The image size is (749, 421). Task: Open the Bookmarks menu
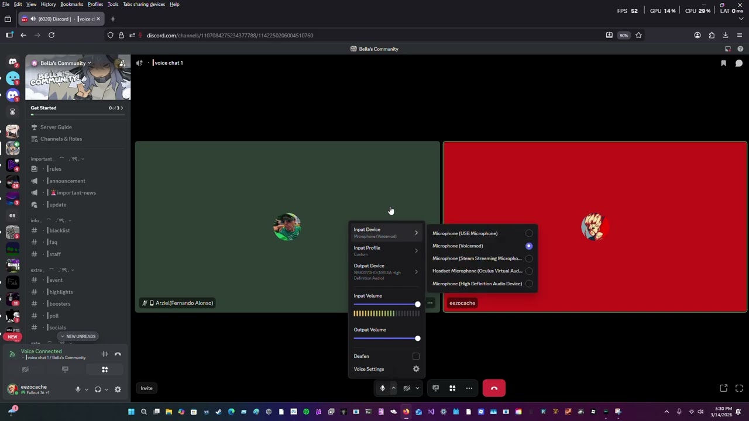[71, 4]
